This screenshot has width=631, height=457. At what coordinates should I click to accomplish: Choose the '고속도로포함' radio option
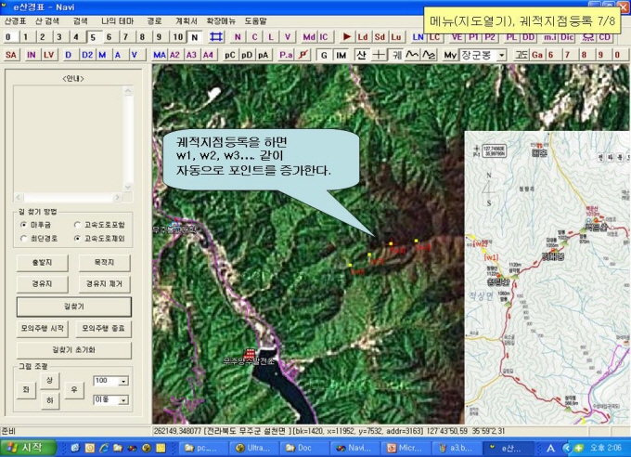77,225
